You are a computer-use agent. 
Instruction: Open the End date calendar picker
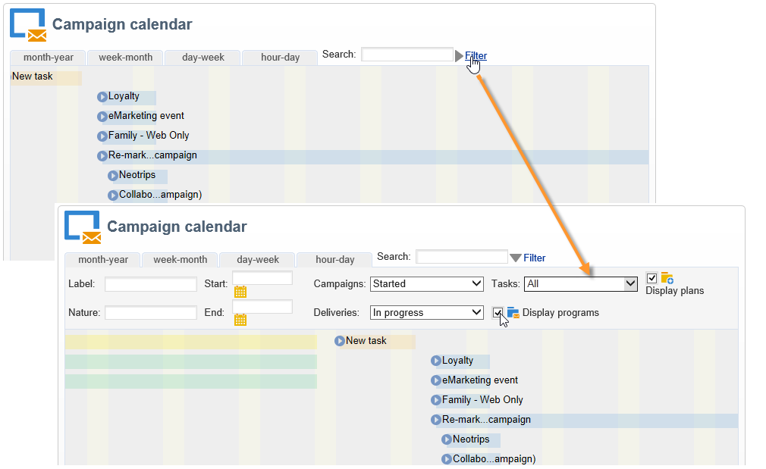point(240,320)
